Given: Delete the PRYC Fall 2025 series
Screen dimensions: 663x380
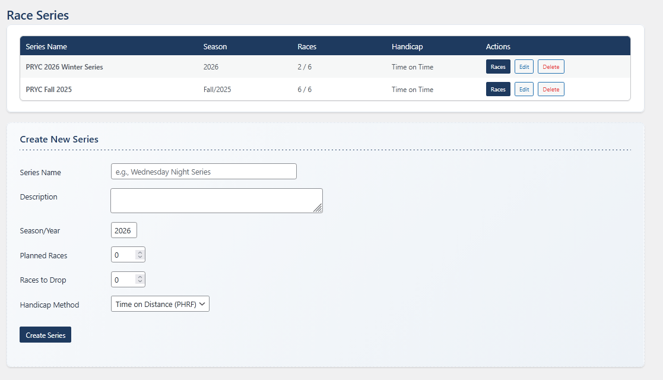Looking at the screenshot, I should tap(551, 89).
